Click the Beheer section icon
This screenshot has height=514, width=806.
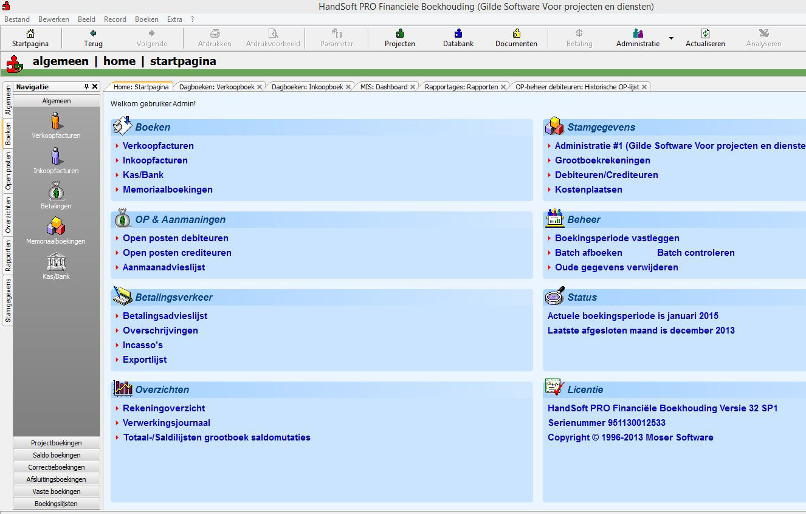pyautogui.click(x=554, y=218)
